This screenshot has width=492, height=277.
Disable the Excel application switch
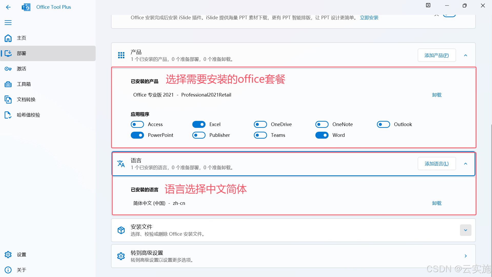[x=199, y=125]
